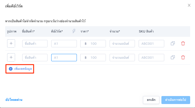This screenshot has height=108, width=195.
Task: Focus second row SKU ABC001 field
Action: click(x=151, y=58)
